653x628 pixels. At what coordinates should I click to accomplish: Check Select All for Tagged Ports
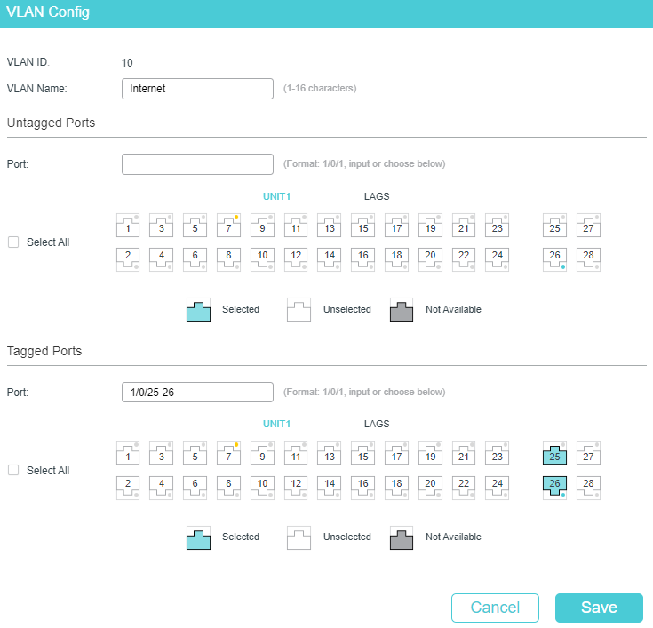click(13, 470)
